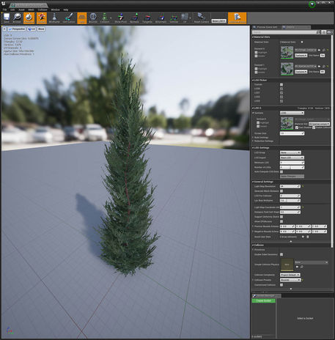Toggle Cast Shadow checkbox in Section 0
This screenshot has height=340, width=335.
297,127
